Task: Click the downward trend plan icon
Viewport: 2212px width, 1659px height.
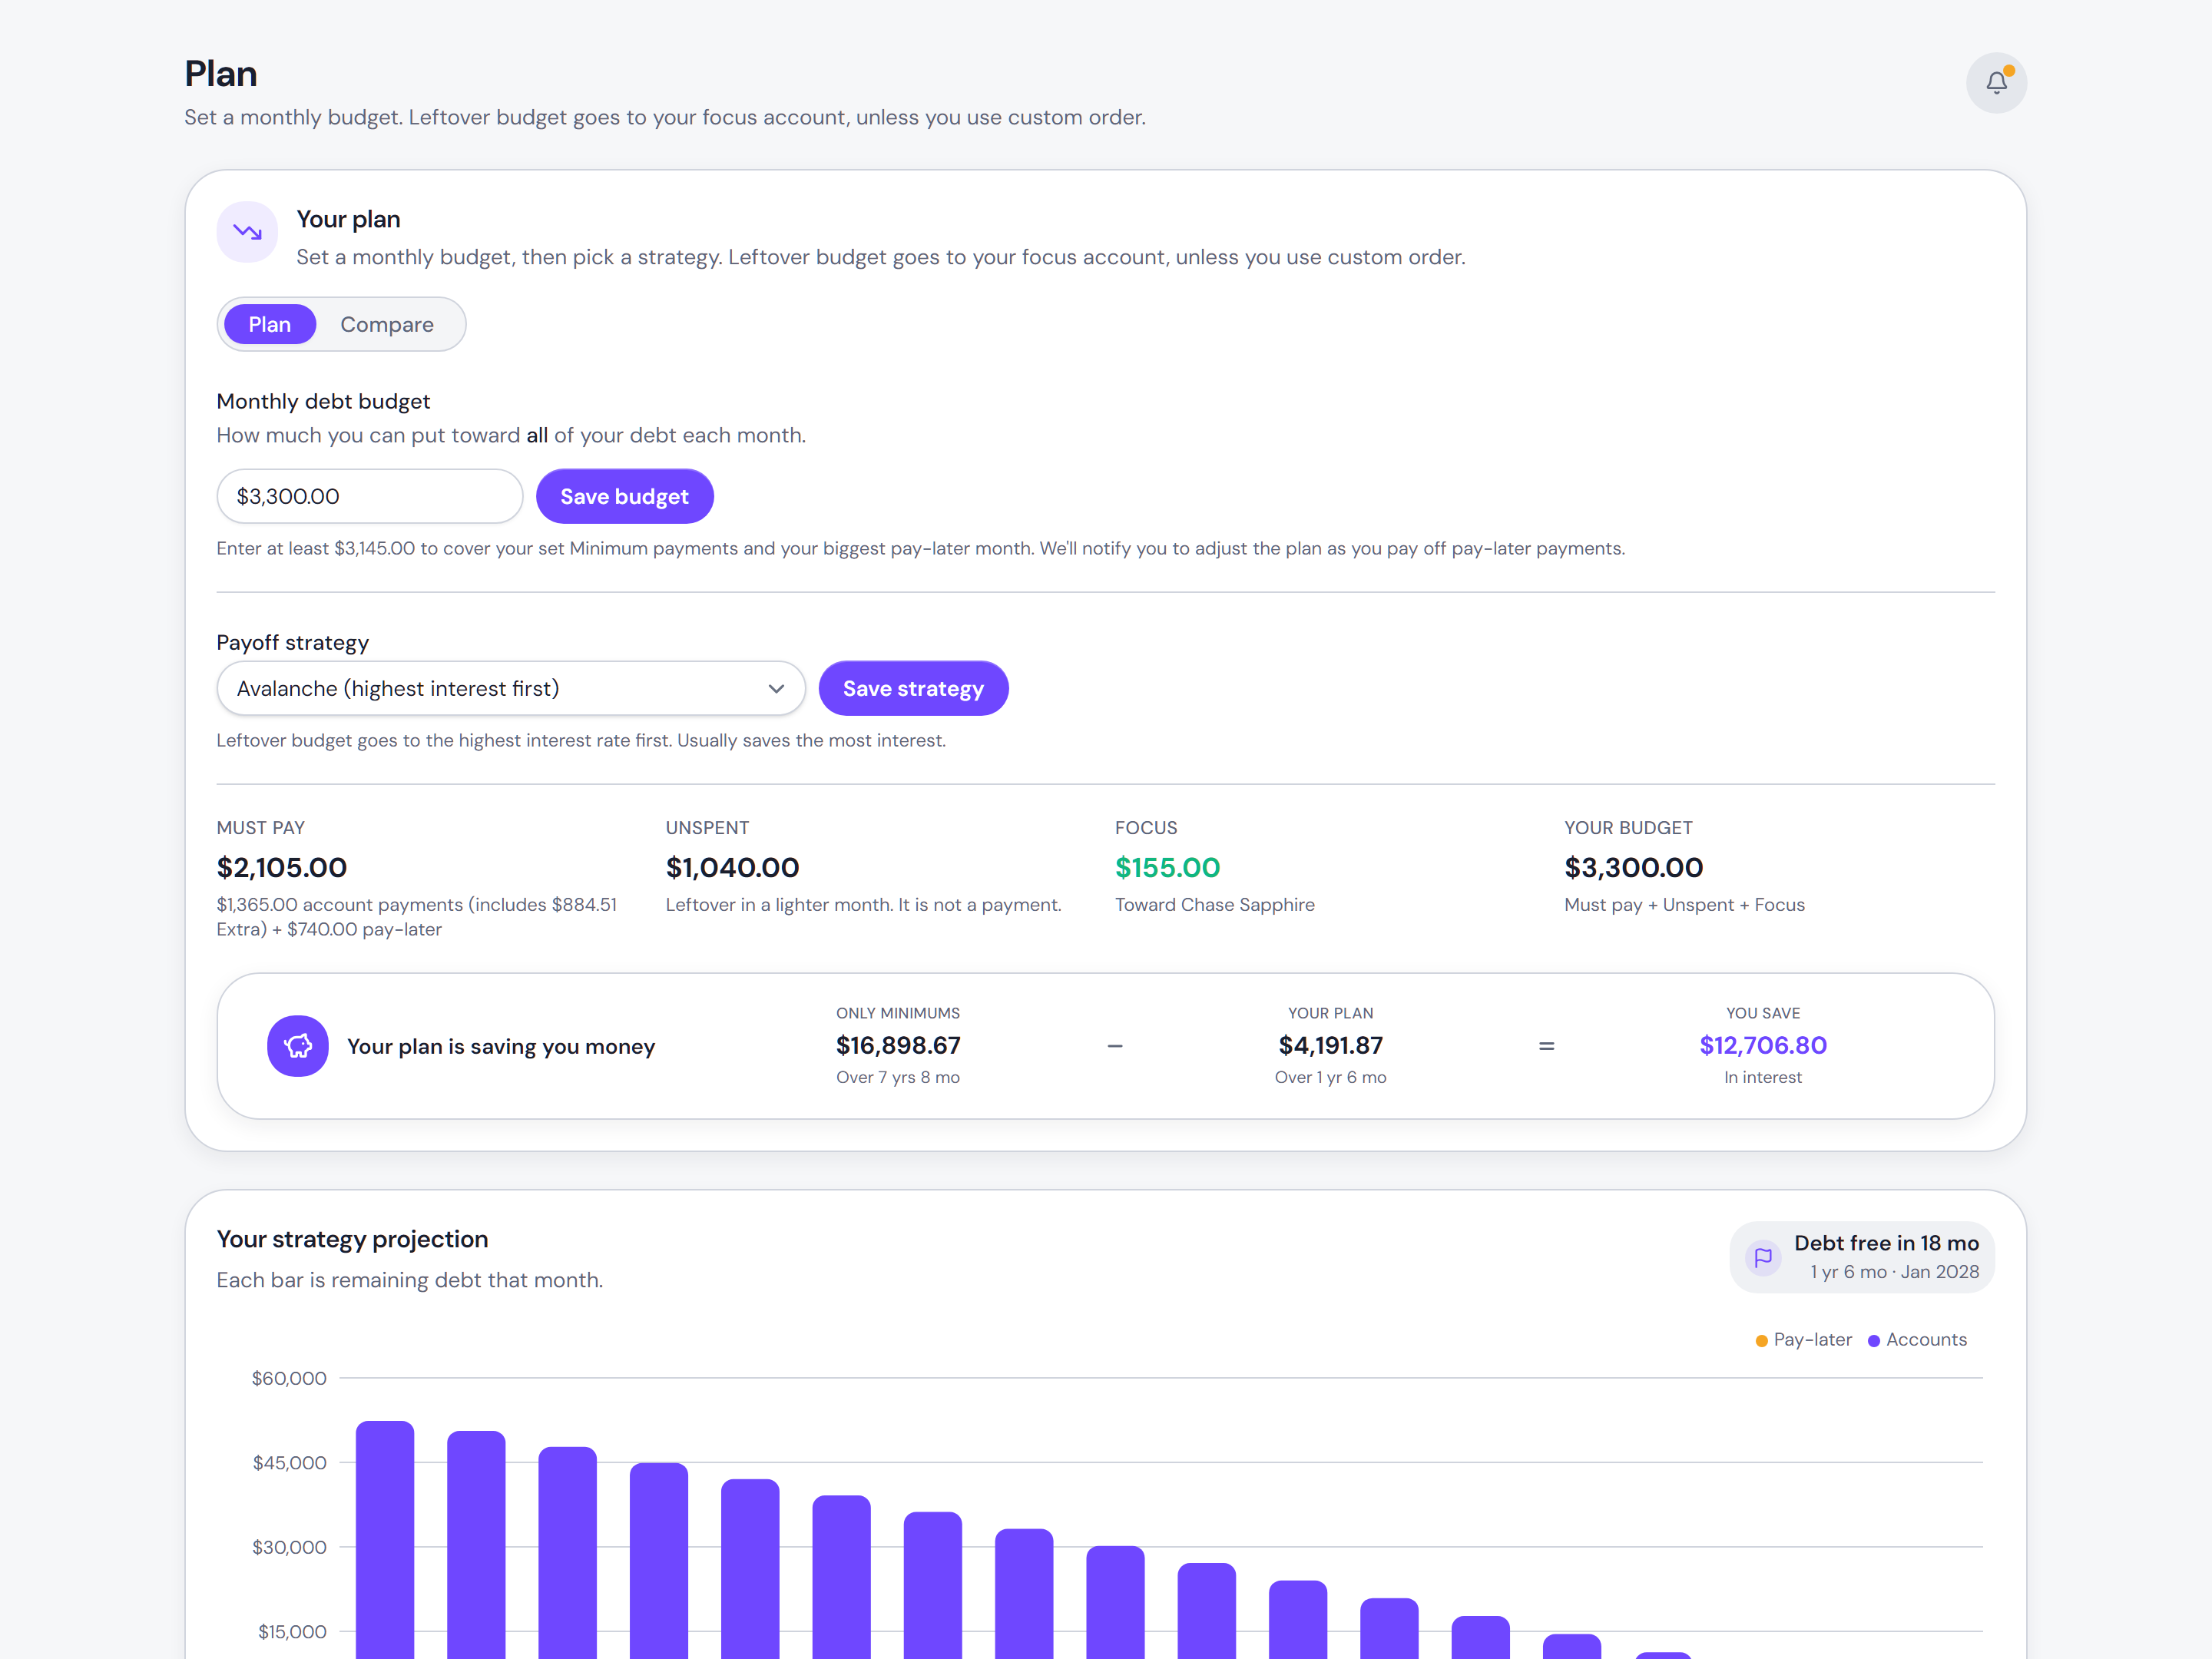Action: [x=247, y=232]
